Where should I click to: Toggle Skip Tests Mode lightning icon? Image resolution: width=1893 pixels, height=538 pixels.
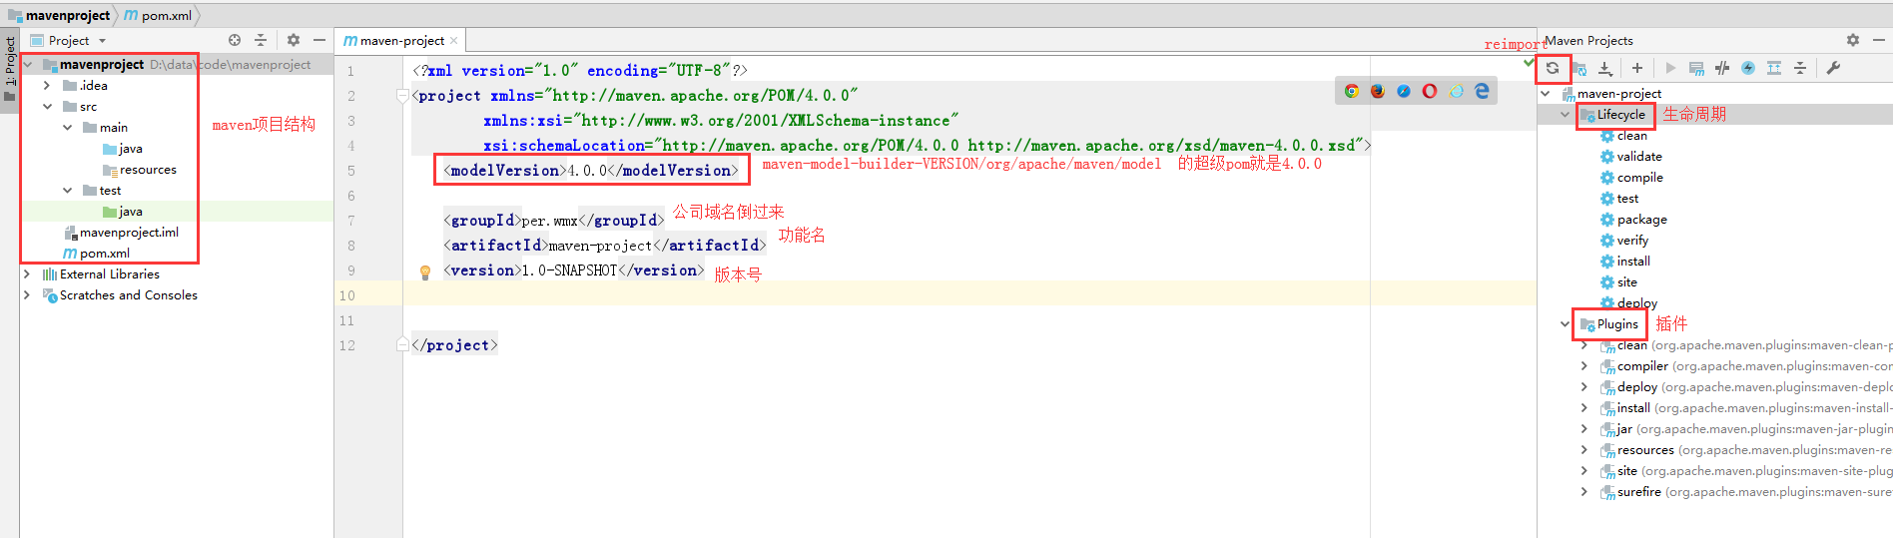pos(1748,68)
